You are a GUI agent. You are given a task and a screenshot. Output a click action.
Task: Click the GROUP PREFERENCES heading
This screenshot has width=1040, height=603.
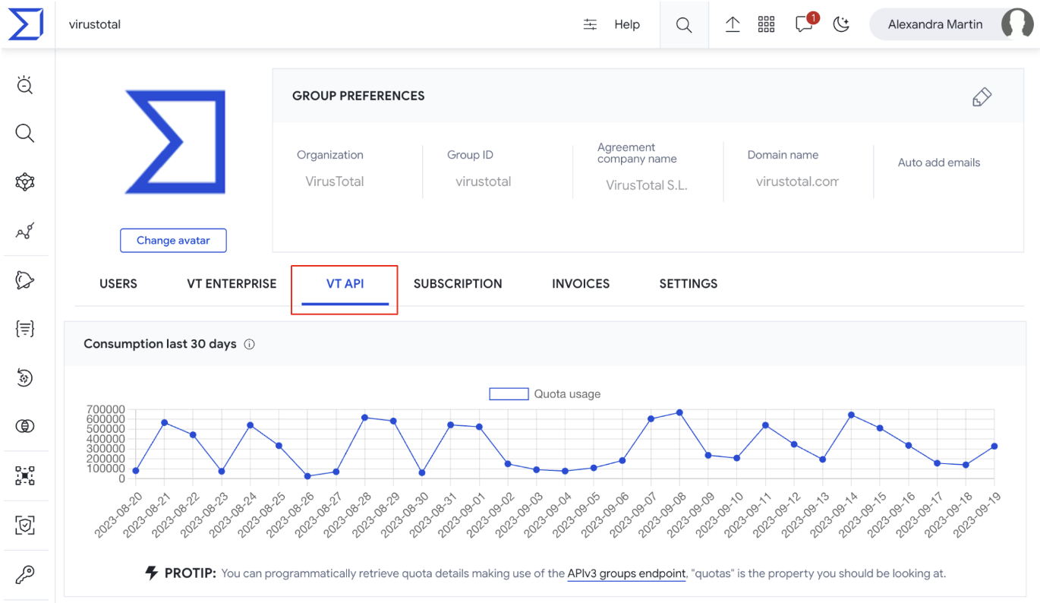tap(358, 96)
